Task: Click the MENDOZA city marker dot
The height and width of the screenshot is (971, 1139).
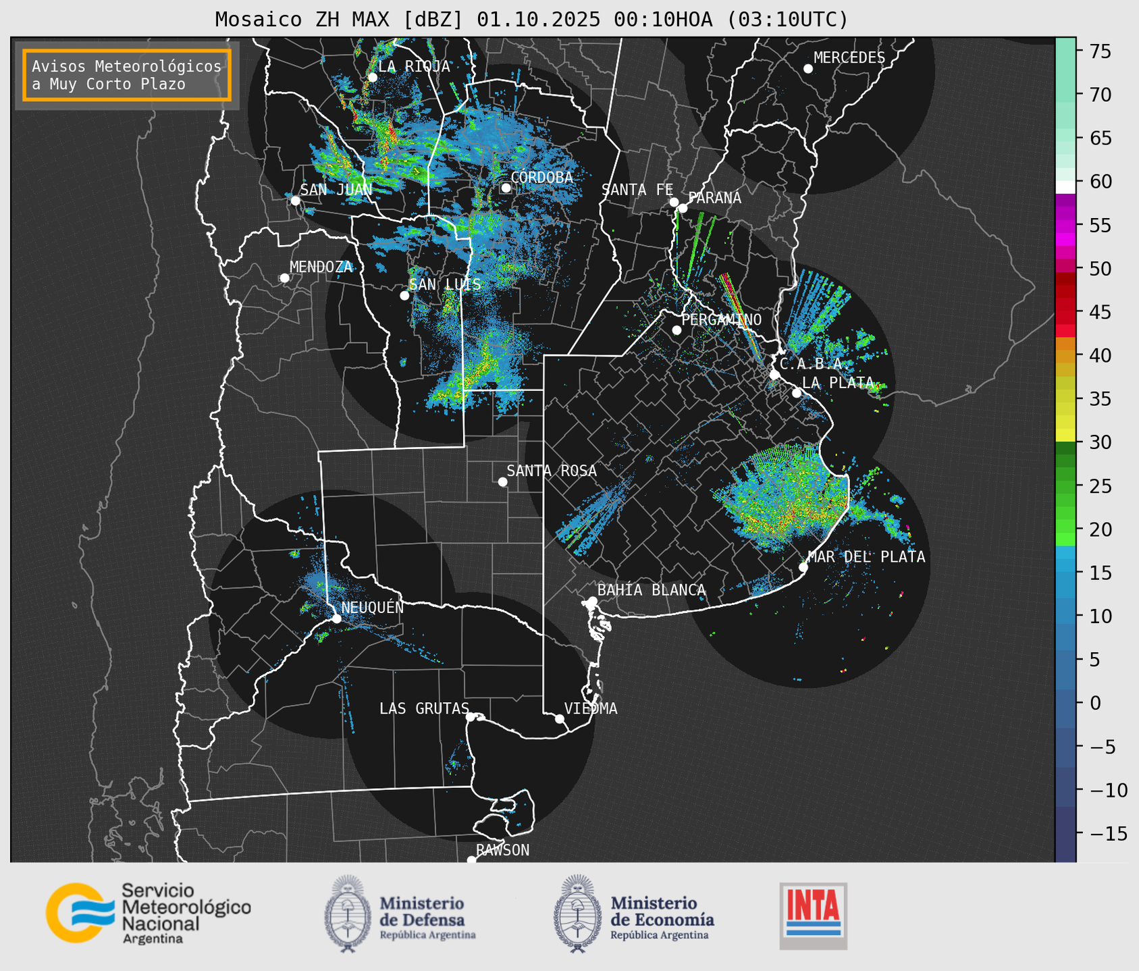Action: (284, 278)
